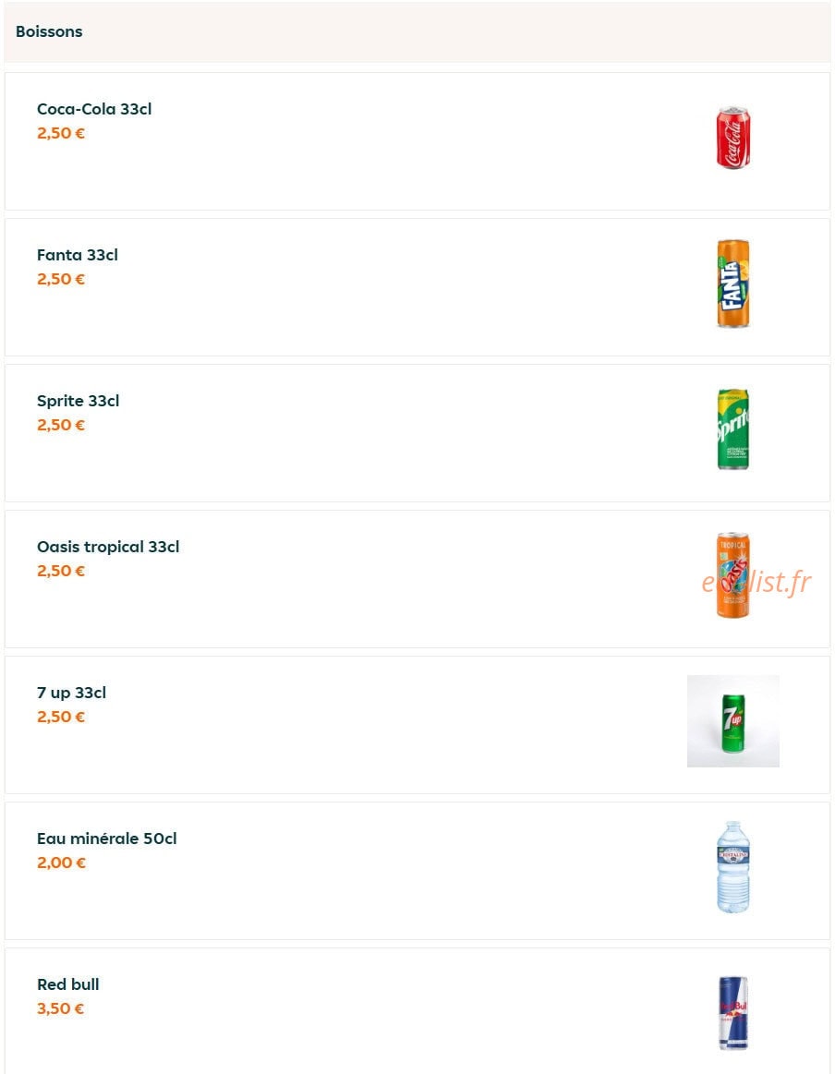Click the 3,50 € Red bull price
Image resolution: width=835 pixels, height=1074 pixels.
coord(61,1008)
